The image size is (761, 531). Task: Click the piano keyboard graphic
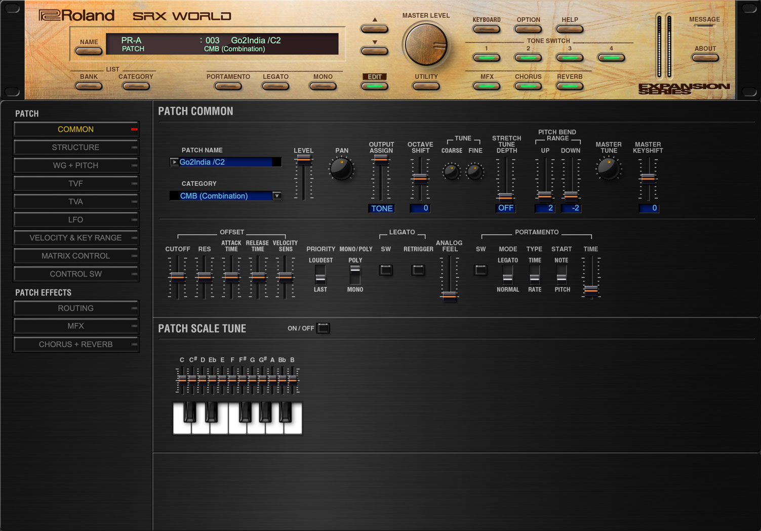coord(237,418)
